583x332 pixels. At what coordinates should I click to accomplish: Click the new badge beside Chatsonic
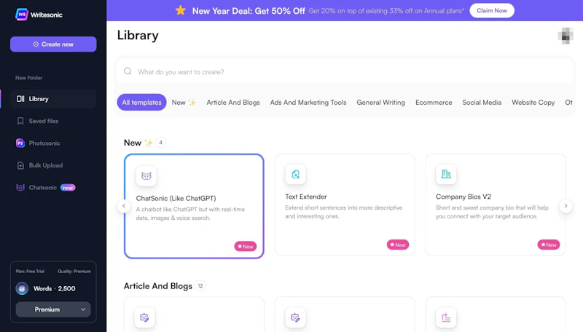tap(68, 188)
